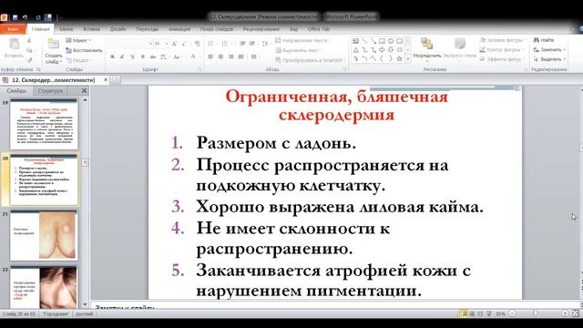
Task: Toggle bold (Ж) formatting
Action: pyautogui.click(x=112, y=56)
